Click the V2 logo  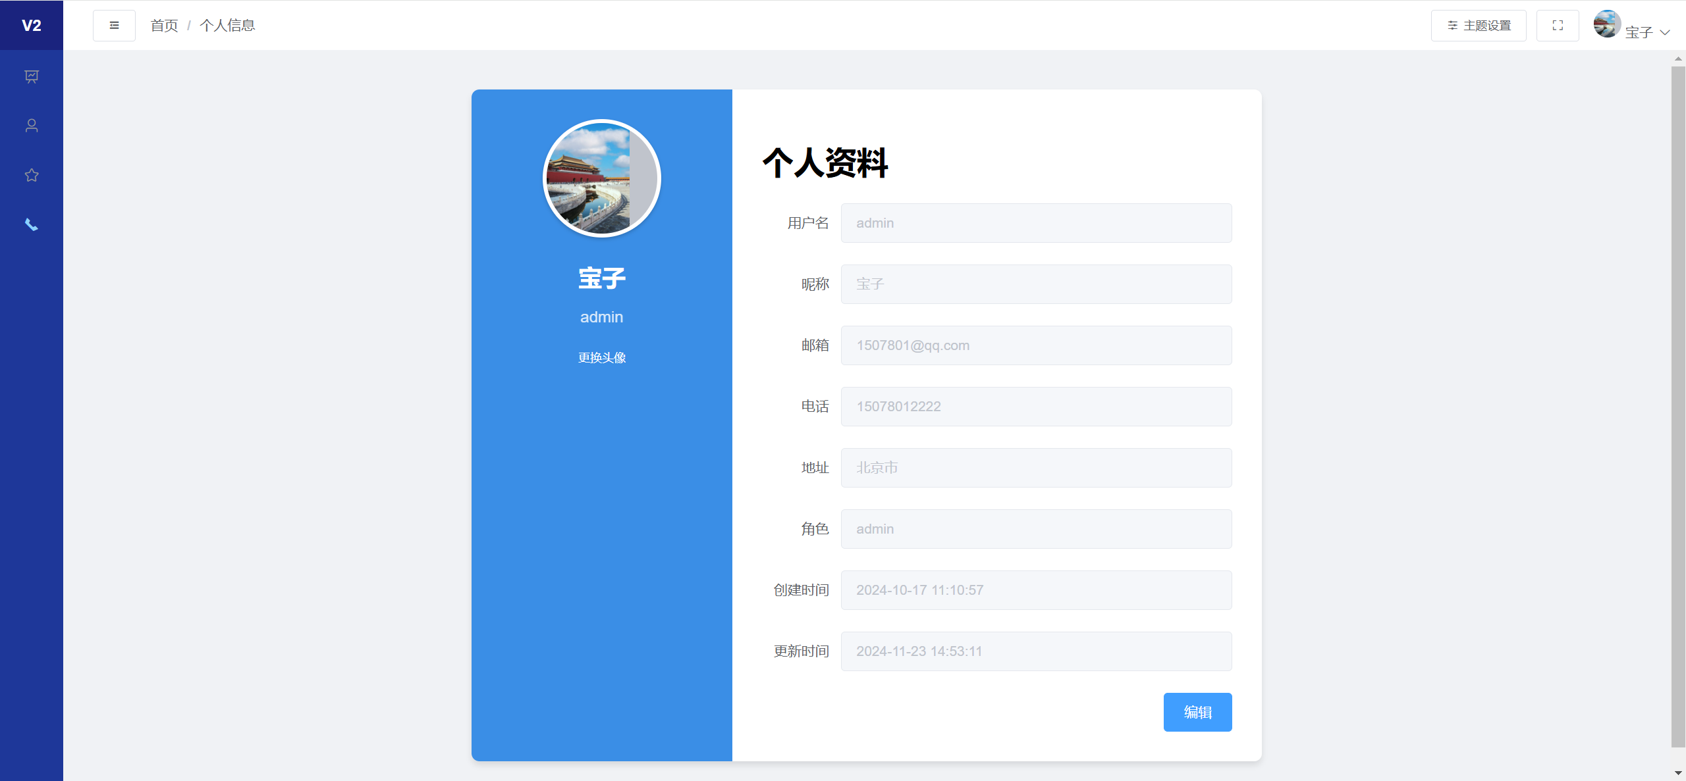point(32,25)
